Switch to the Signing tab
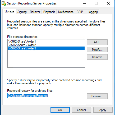 tap(22, 12)
